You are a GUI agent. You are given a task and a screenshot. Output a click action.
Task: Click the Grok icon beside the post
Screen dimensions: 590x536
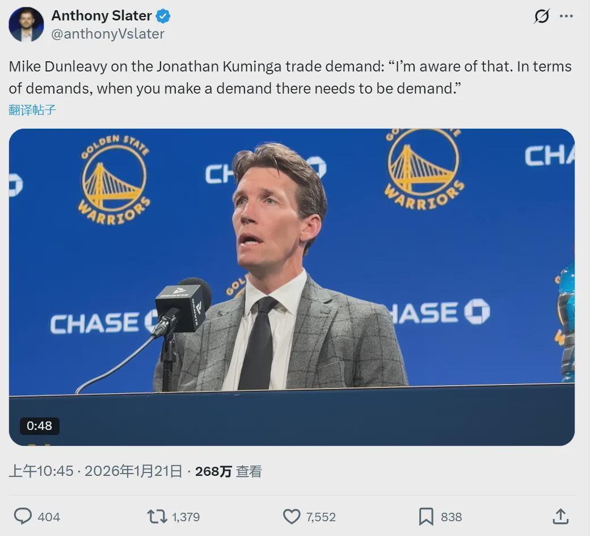pyautogui.click(x=542, y=16)
